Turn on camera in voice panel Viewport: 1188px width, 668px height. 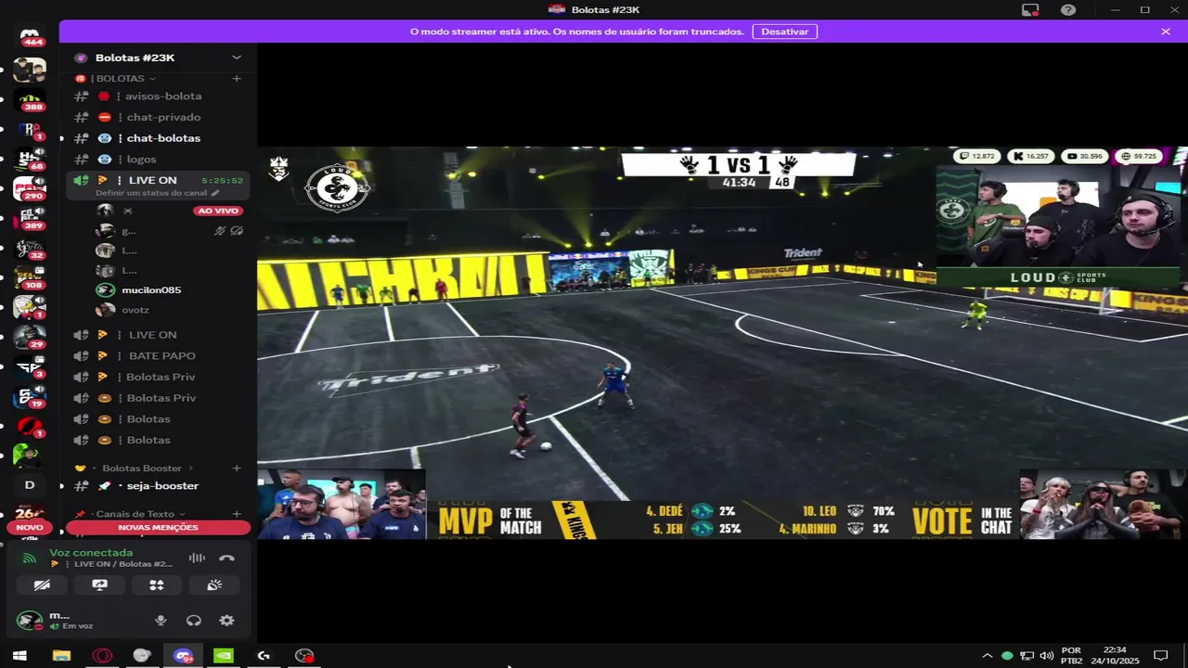tap(42, 584)
